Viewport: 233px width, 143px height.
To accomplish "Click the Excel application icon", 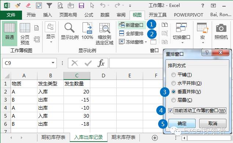I will point(7,5).
